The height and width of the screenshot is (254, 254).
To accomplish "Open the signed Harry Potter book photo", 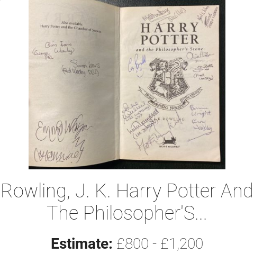I will click(127, 85).
